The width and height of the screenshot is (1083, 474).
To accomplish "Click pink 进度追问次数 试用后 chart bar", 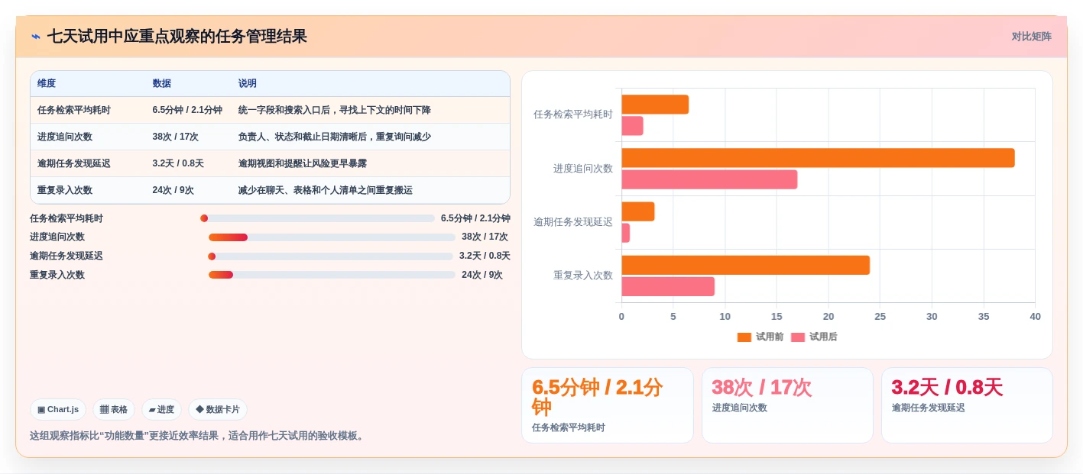I will (x=709, y=179).
